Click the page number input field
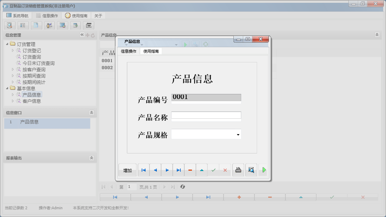 [x=131, y=187]
